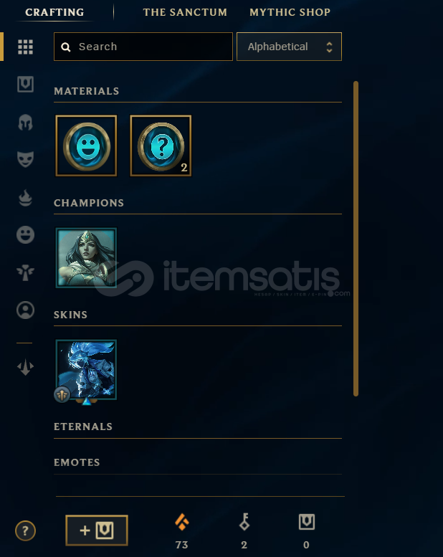This screenshot has width=443, height=557.
Task: Select the champion shard portrait
Action: [86, 257]
